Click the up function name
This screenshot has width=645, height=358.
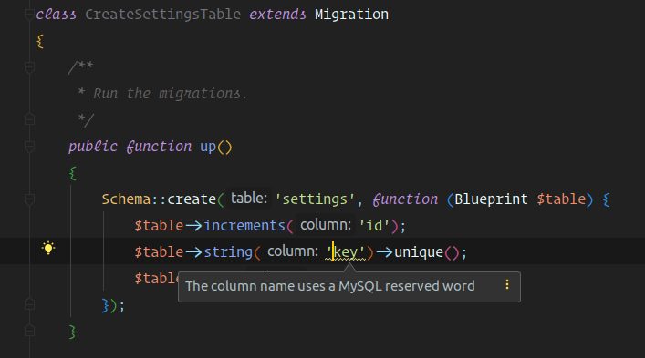208,147
